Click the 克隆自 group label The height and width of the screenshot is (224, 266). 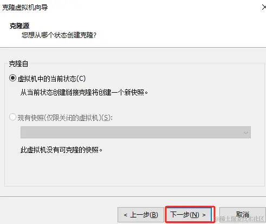(x=18, y=63)
